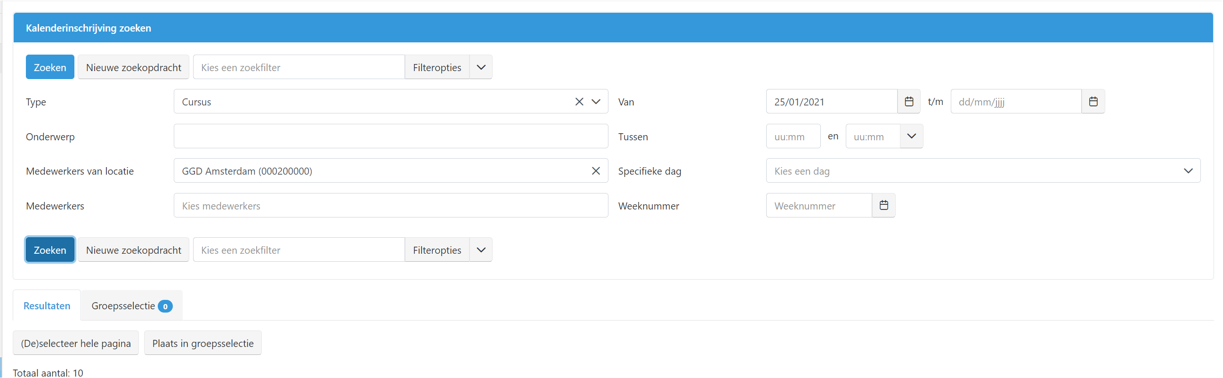Click the bottom Zoeken button
Screen dimensions: 1223x378
coord(50,250)
